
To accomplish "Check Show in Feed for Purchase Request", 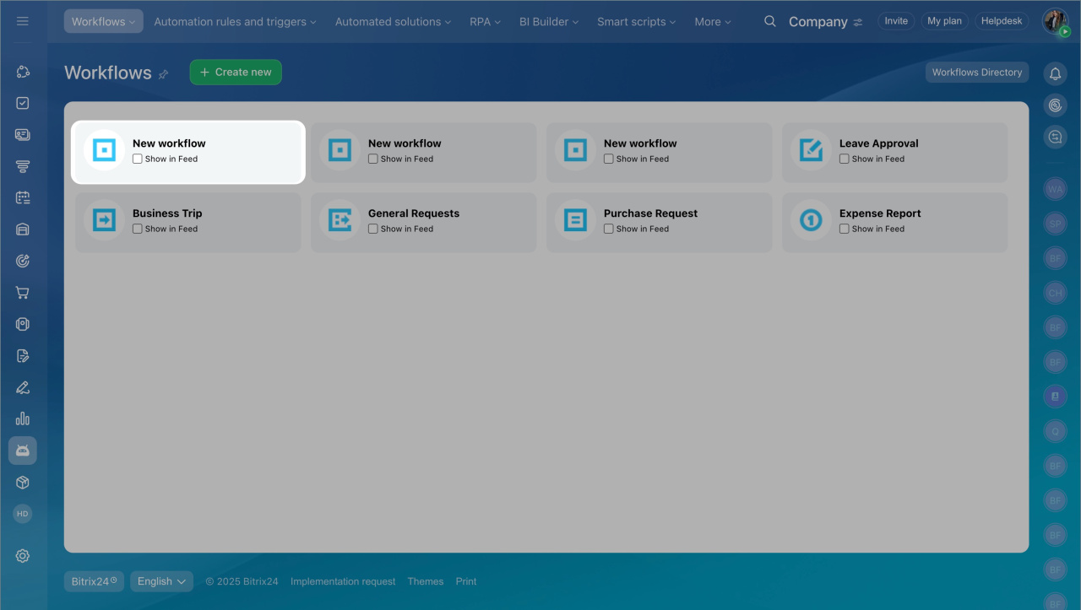I will 609,229.
